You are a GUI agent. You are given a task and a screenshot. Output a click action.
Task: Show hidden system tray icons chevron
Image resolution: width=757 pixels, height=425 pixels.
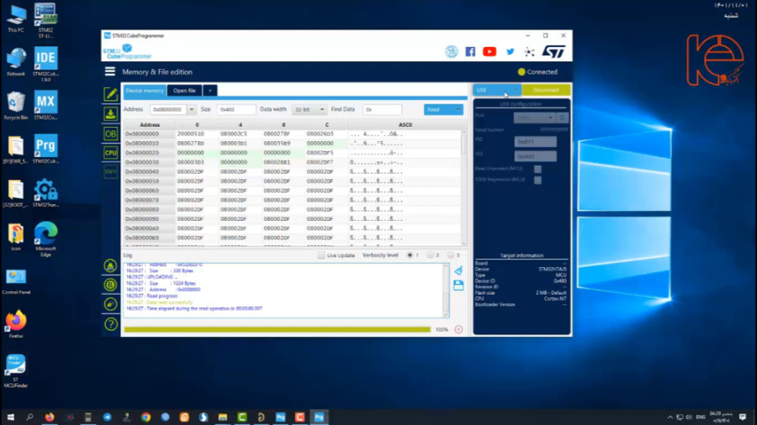click(670, 417)
